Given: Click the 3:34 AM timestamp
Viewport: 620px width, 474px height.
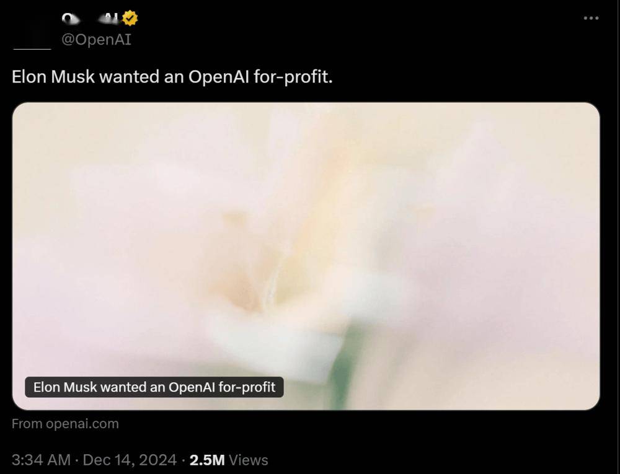Looking at the screenshot, I should point(41,460).
